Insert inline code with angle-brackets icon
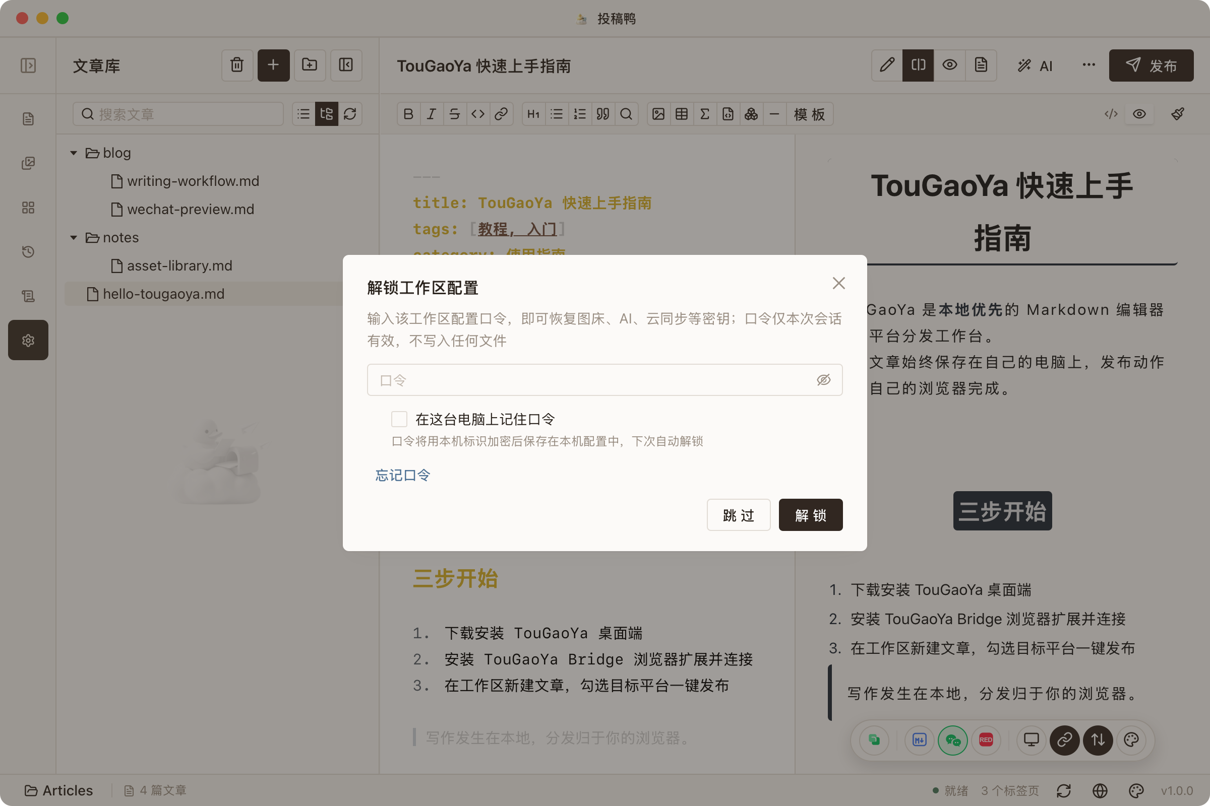Image resolution: width=1210 pixels, height=806 pixels. click(x=478, y=114)
